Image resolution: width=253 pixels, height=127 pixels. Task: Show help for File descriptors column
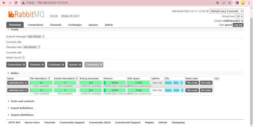tap(49, 79)
